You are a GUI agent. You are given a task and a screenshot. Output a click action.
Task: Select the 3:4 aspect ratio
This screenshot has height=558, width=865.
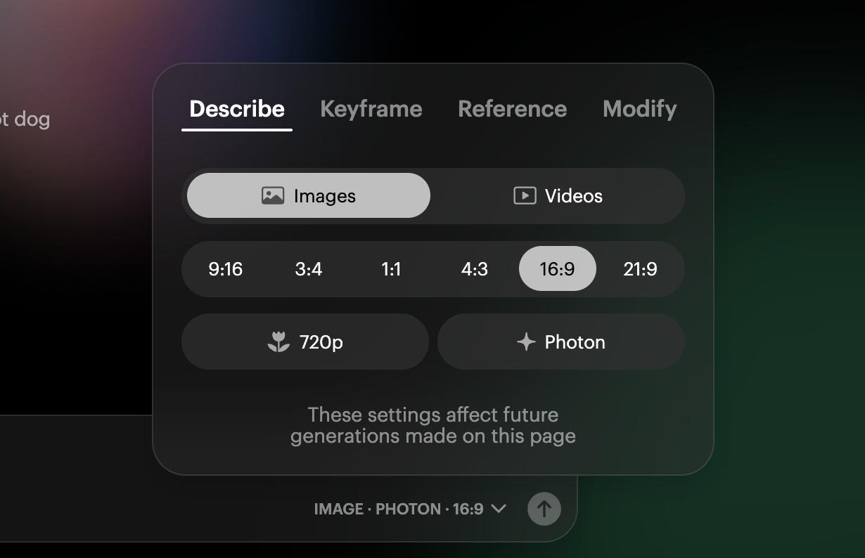click(309, 268)
